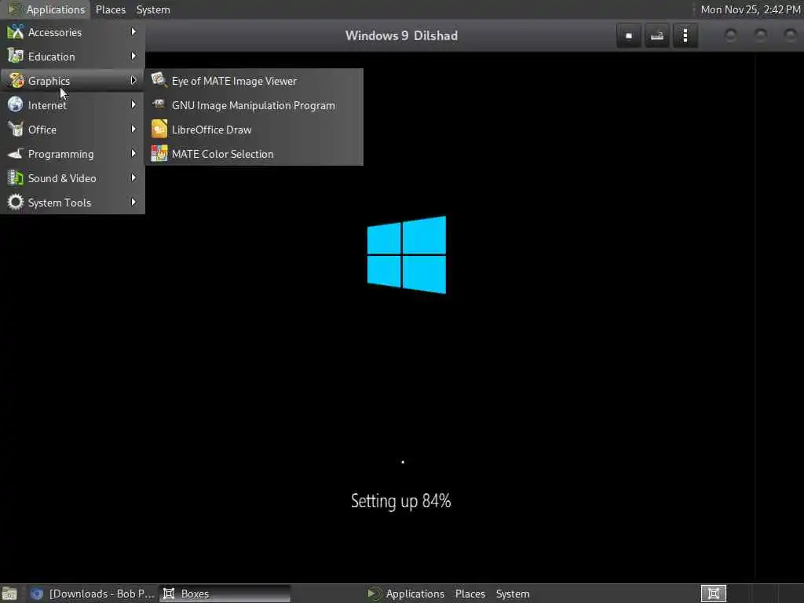Click the keyboard shortcut icon in Boxes header
The image size is (804, 603).
[x=657, y=36]
